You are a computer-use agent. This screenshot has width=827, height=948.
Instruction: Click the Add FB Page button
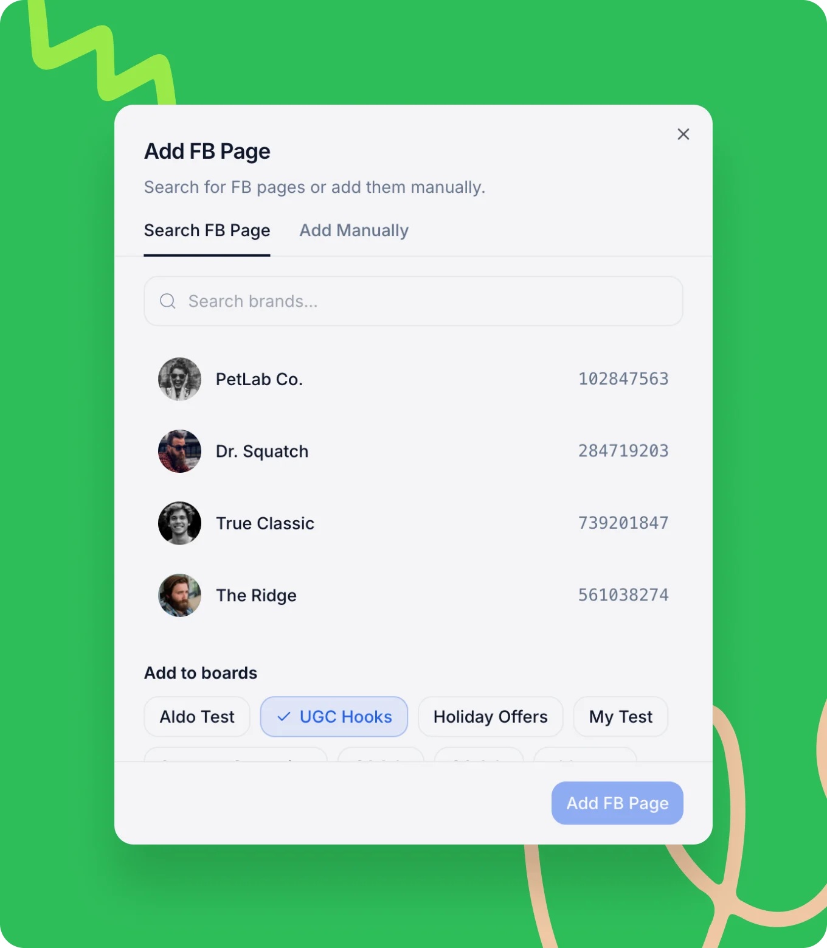point(617,803)
